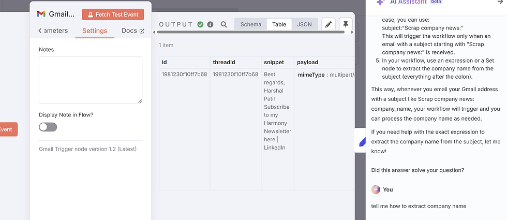Click the Gmail logo icon
Image resolution: width=507 pixels, height=220 pixels.
point(41,14)
